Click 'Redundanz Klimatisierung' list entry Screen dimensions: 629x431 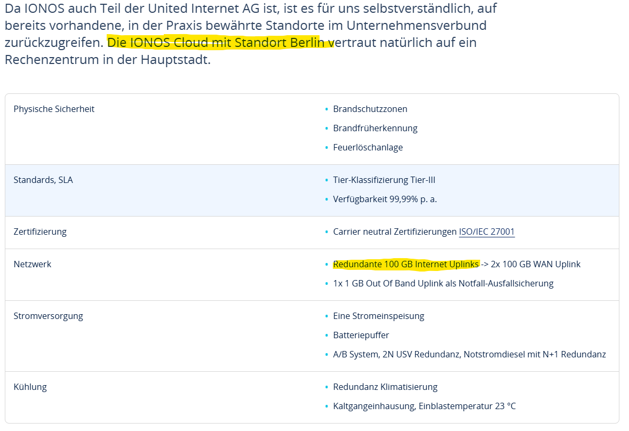385,387
